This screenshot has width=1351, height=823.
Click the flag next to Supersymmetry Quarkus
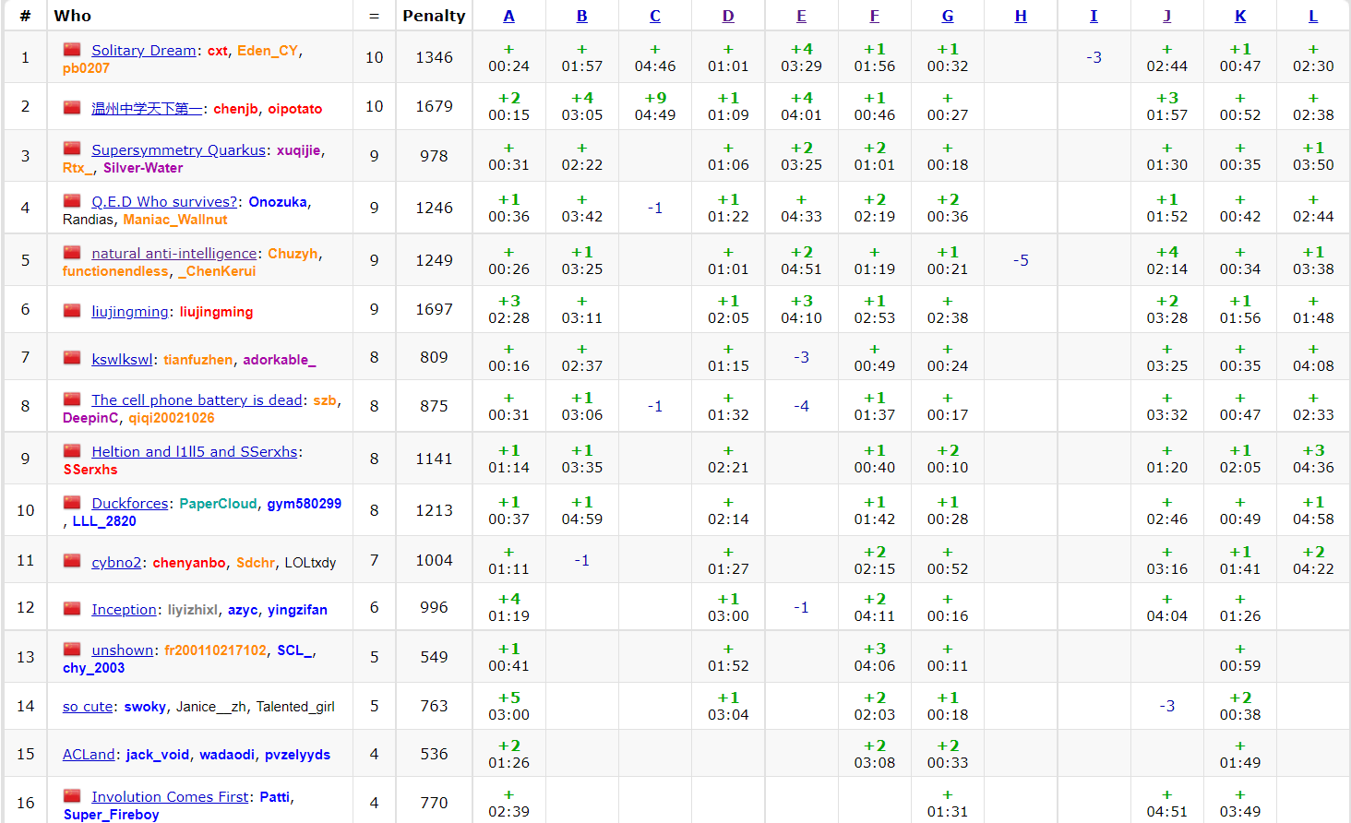point(72,149)
